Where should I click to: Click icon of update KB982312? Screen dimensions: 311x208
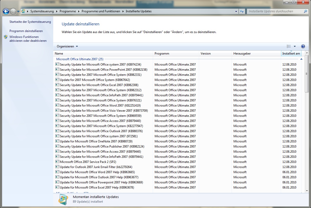[x=57, y=90]
